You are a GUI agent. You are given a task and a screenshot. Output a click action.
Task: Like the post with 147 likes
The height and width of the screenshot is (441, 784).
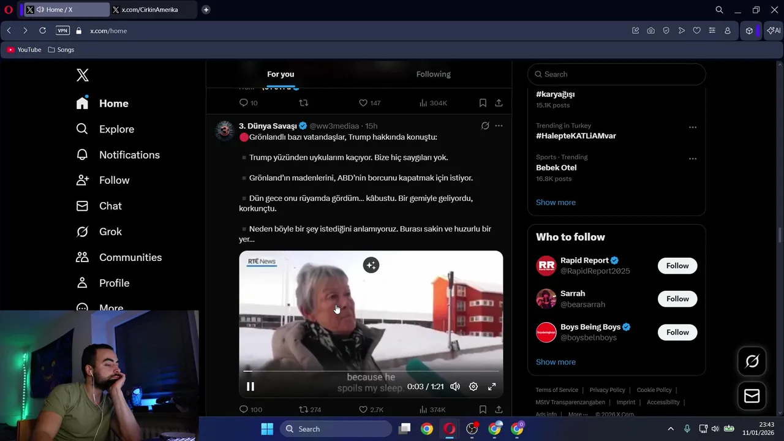click(x=369, y=103)
